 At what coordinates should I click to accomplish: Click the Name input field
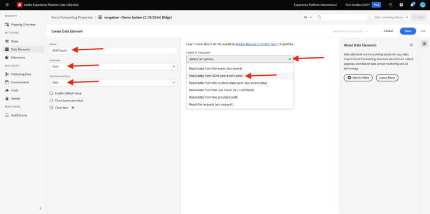[114, 50]
